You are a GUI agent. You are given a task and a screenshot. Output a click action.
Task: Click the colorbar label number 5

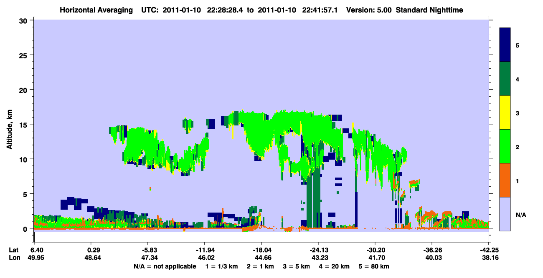518,45
